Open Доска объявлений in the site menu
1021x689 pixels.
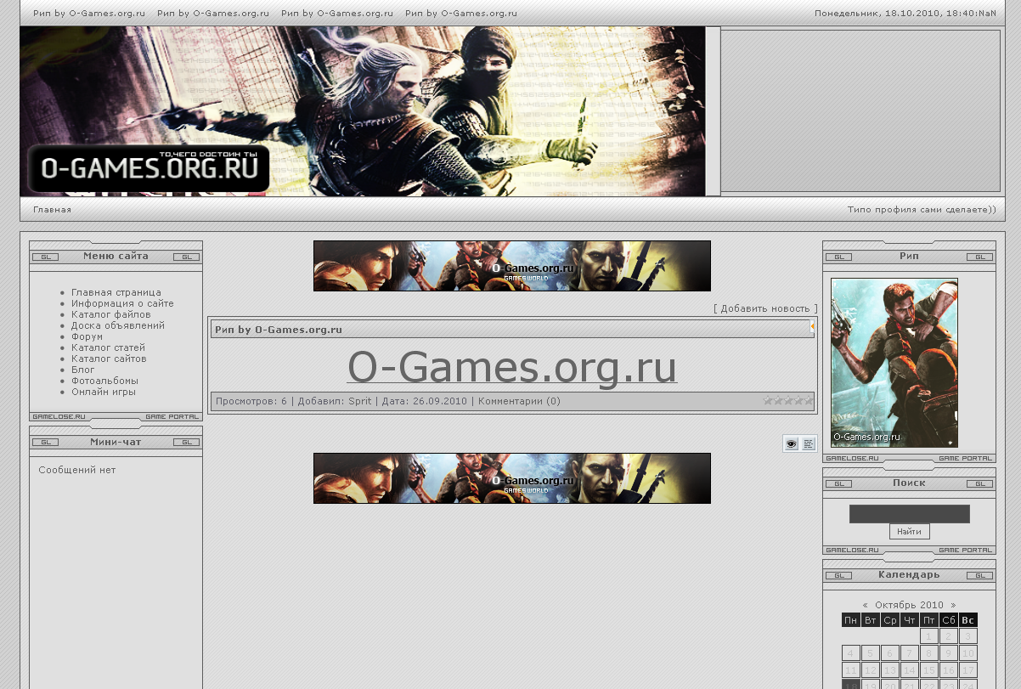(118, 325)
